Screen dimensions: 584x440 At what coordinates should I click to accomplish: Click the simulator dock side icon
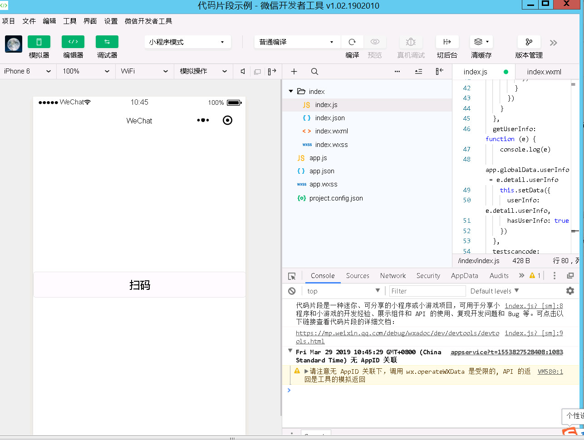click(272, 71)
